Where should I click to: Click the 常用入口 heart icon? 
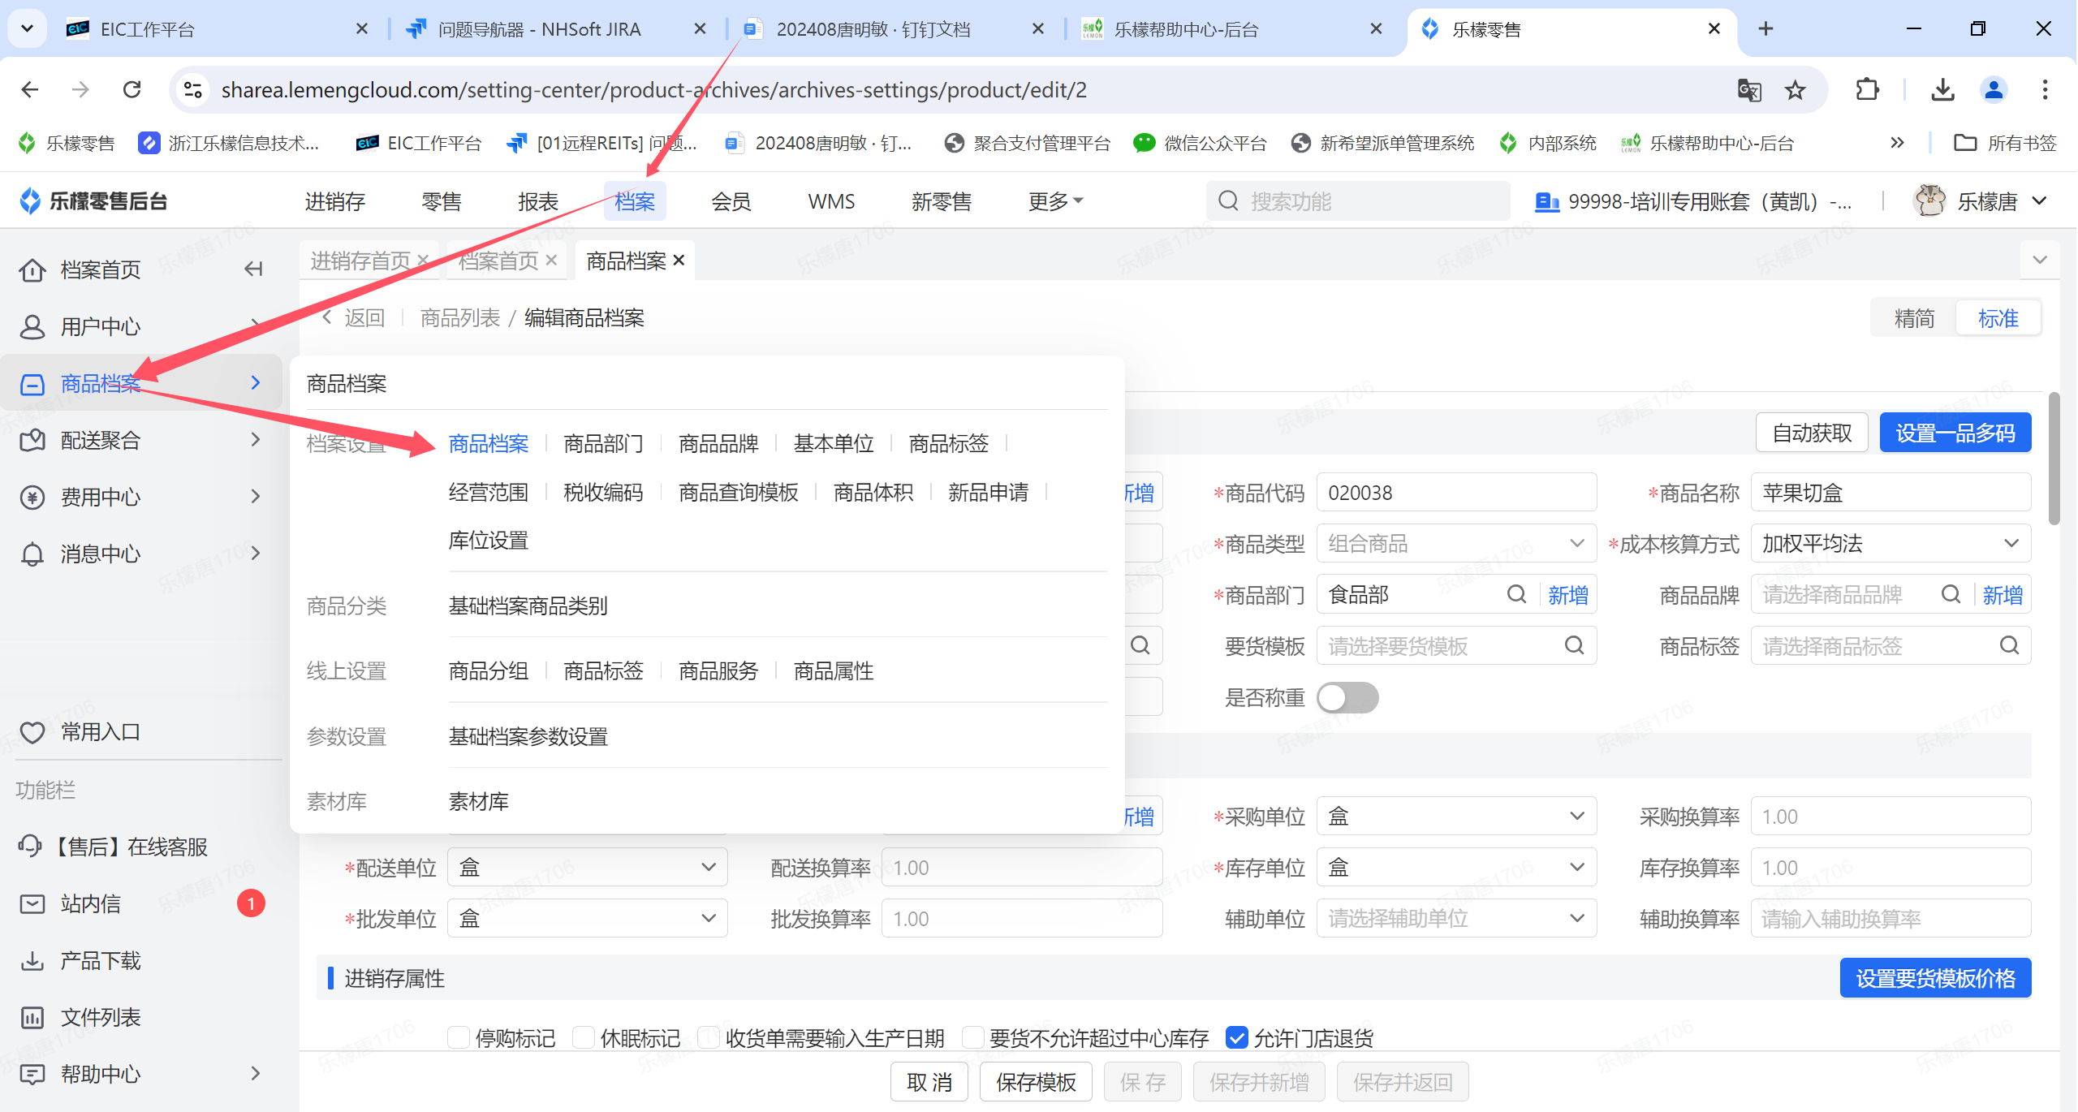[x=32, y=732]
